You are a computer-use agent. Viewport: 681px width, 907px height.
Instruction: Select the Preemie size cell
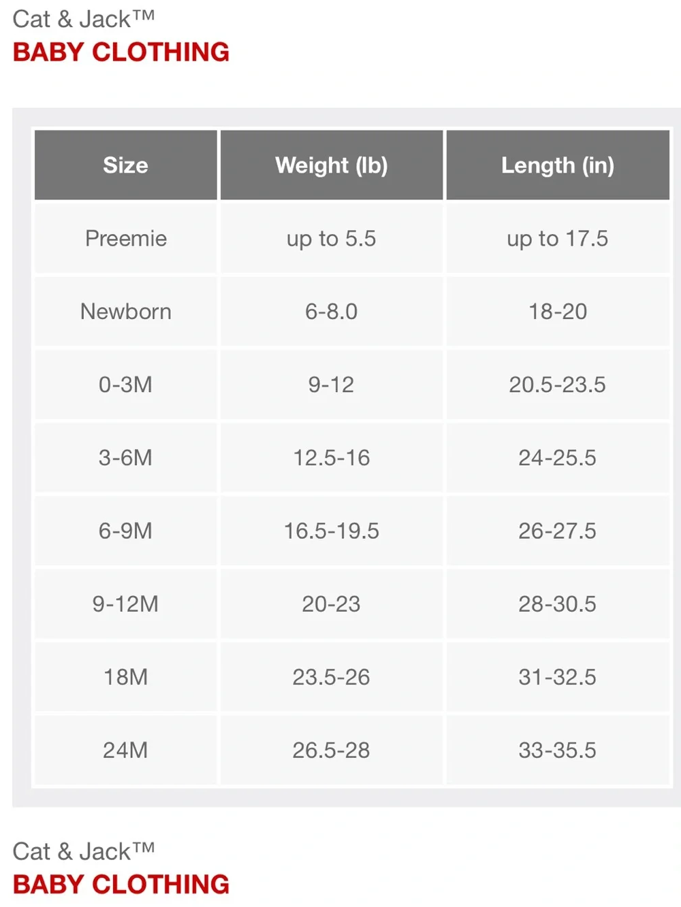pyautogui.click(x=126, y=239)
